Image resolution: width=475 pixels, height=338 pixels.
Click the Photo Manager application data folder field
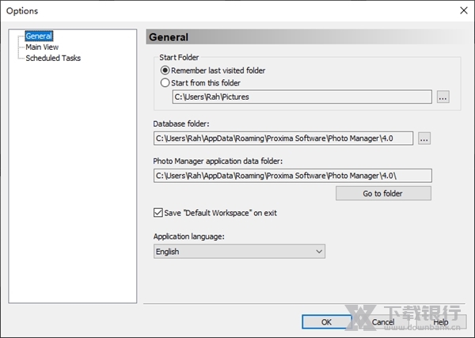coord(292,176)
